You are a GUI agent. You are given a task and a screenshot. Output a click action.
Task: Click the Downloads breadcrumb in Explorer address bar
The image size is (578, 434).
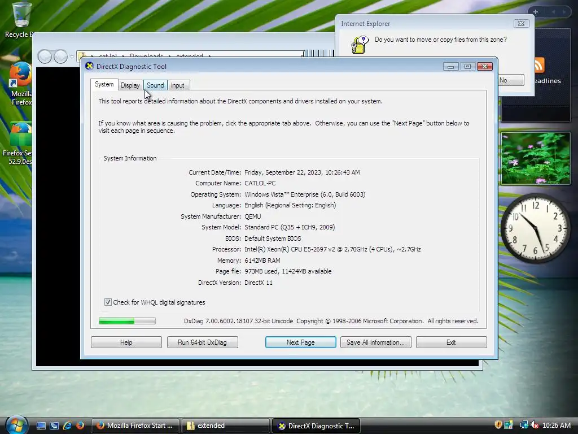point(146,56)
